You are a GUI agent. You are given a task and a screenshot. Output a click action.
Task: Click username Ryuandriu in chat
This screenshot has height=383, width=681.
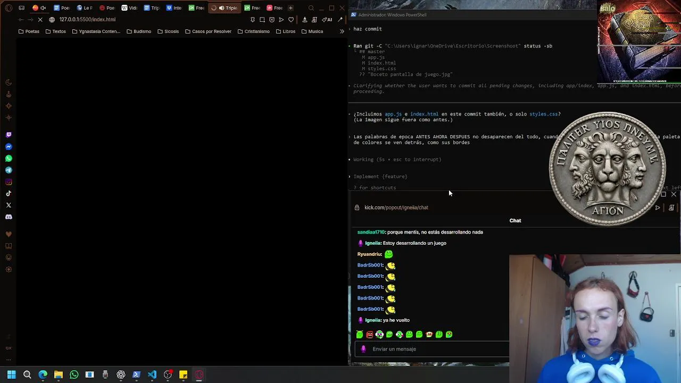tap(369, 254)
